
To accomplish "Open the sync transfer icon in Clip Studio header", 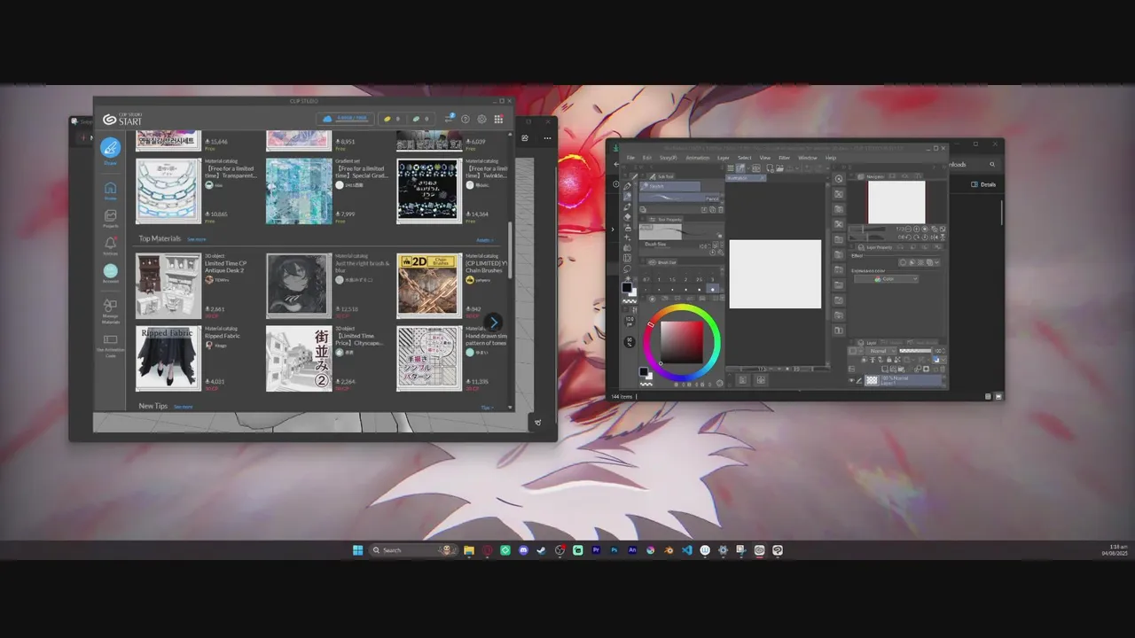I will 449,119.
